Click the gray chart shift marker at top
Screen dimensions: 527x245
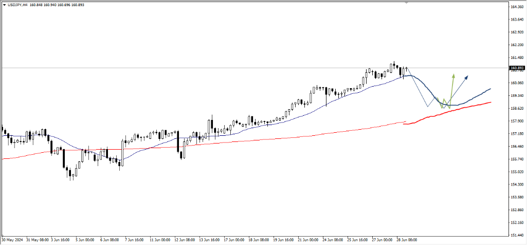tap(407, 3)
